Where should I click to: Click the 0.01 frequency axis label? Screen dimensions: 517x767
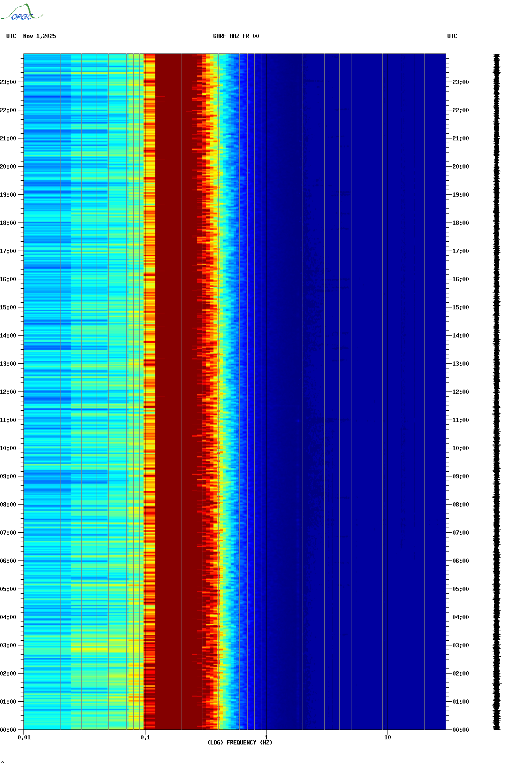click(x=24, y=737)
